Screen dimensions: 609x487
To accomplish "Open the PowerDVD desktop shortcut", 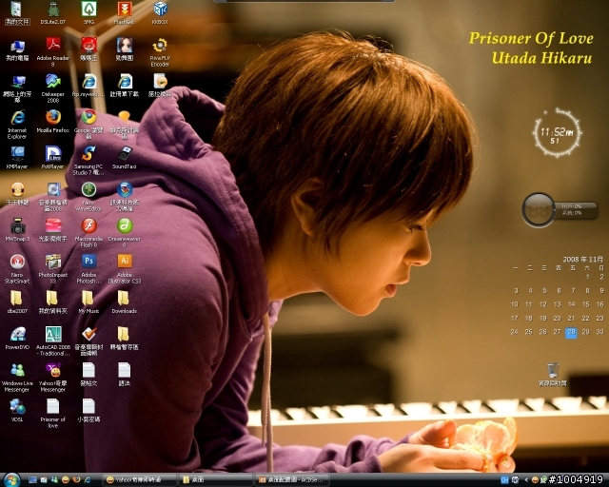I will [17, 338].
